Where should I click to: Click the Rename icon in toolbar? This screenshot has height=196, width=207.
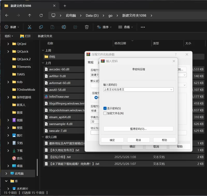[x=64, y=27]
